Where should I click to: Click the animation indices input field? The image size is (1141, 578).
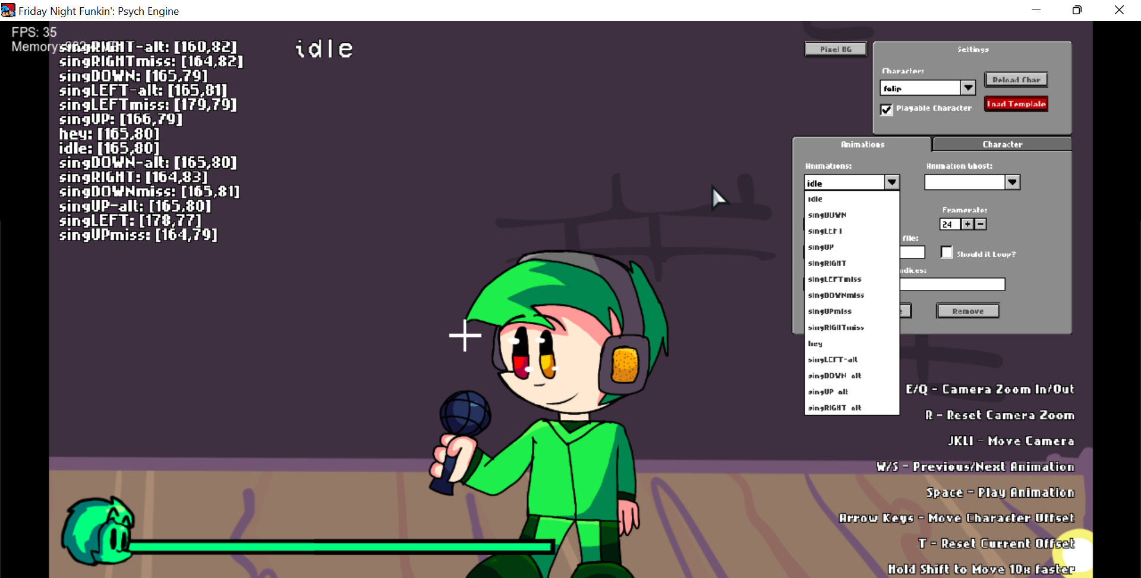point(952,285)
